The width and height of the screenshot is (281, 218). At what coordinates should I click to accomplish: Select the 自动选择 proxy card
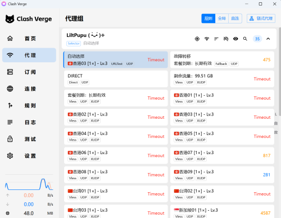point(116,60)
